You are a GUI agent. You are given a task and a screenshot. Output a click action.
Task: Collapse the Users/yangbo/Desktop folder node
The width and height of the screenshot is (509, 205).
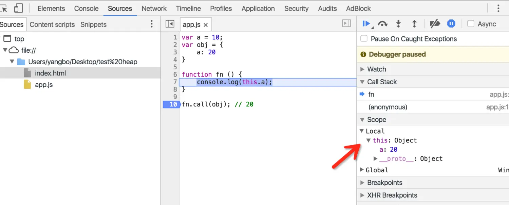pyautogui.click(x=12, y=62)
